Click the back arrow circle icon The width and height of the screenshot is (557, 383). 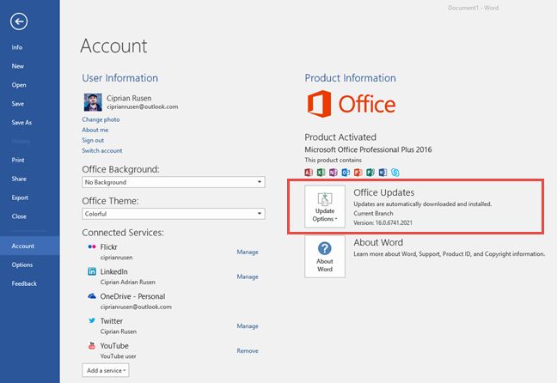point(19,21)
